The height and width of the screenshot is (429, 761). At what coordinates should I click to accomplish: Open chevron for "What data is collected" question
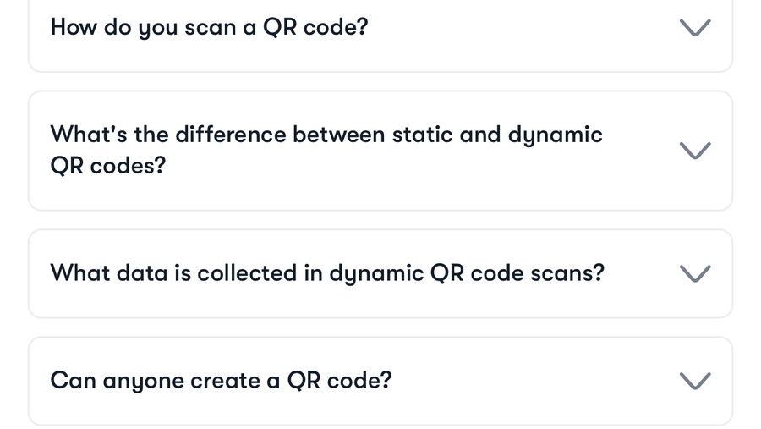[695, 273]
